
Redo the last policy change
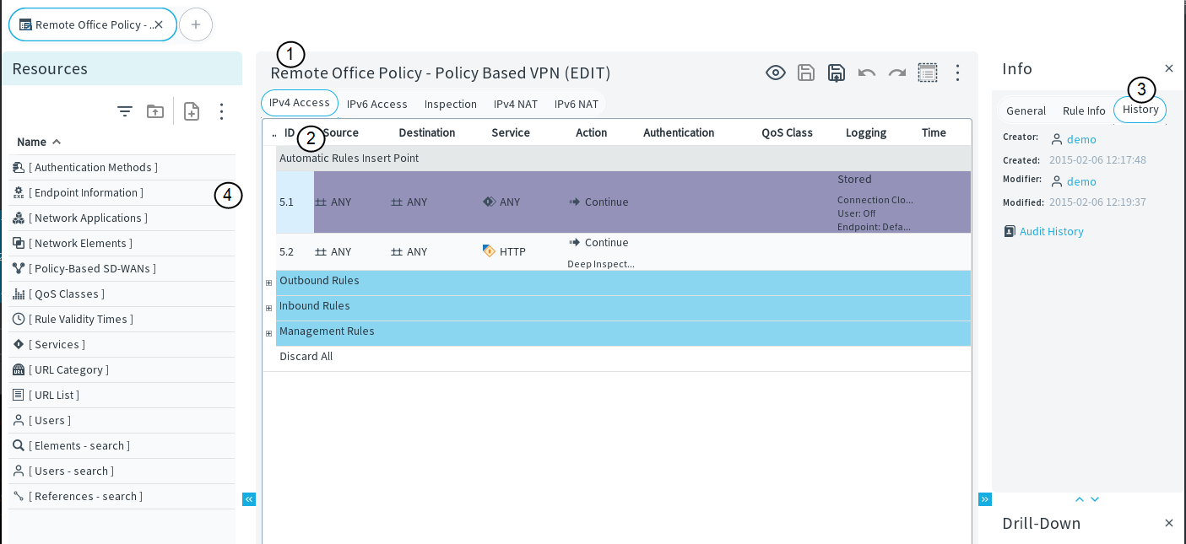pyautogui.click(x=897, y=73)
